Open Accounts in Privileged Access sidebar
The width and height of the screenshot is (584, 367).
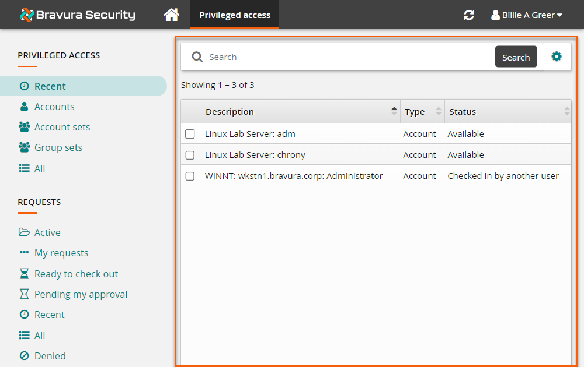54,107
